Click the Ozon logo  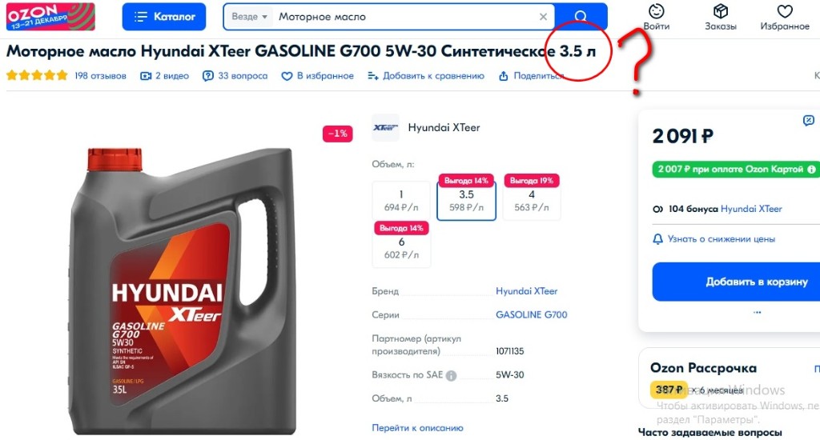[50, 16]
